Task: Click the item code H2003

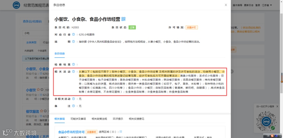Action: pyautogui.click(x=75, y=28)
